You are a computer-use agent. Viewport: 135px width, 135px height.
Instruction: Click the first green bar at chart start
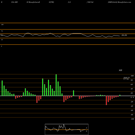click(x=2, y=88)
